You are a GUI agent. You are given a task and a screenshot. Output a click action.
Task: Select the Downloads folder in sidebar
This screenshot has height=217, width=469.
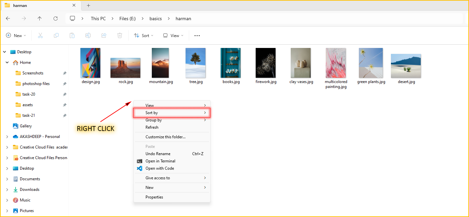29,190
